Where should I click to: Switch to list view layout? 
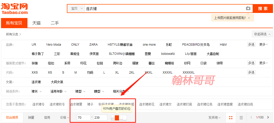(x=241, y=118)
